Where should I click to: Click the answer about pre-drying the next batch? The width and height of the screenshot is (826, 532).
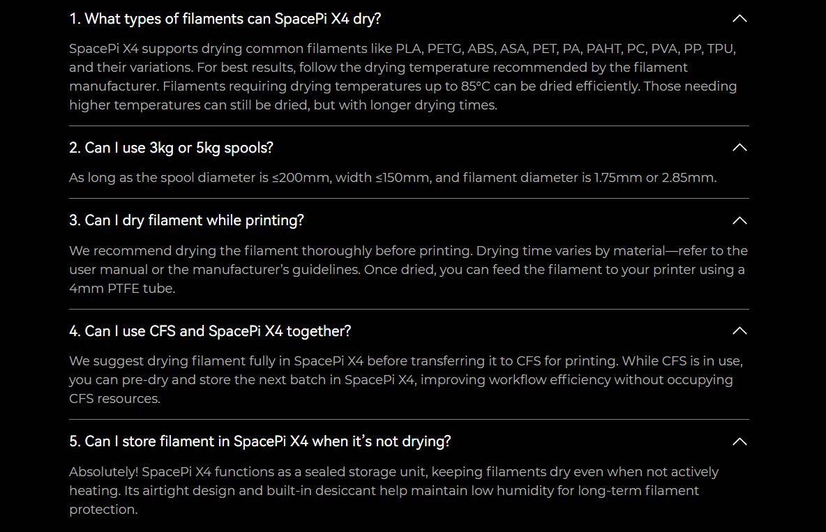click(405, 380)
